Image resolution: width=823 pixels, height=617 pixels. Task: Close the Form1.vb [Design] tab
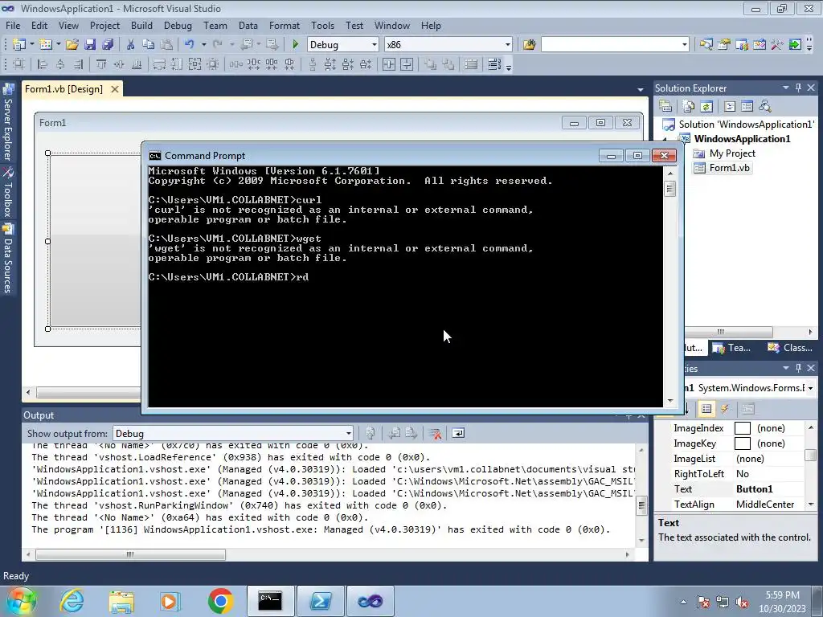(x=114, y=89)
